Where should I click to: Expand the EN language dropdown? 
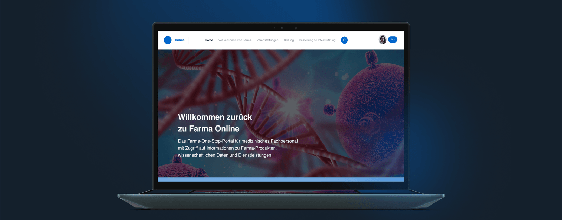point(393,39)
